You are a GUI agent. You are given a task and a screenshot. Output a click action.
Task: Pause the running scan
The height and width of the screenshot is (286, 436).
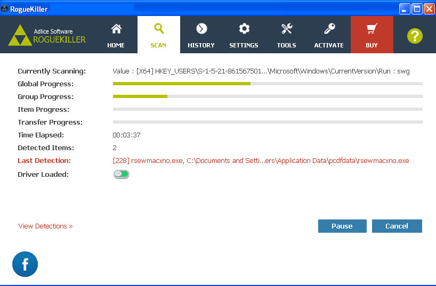click(342, 226)
